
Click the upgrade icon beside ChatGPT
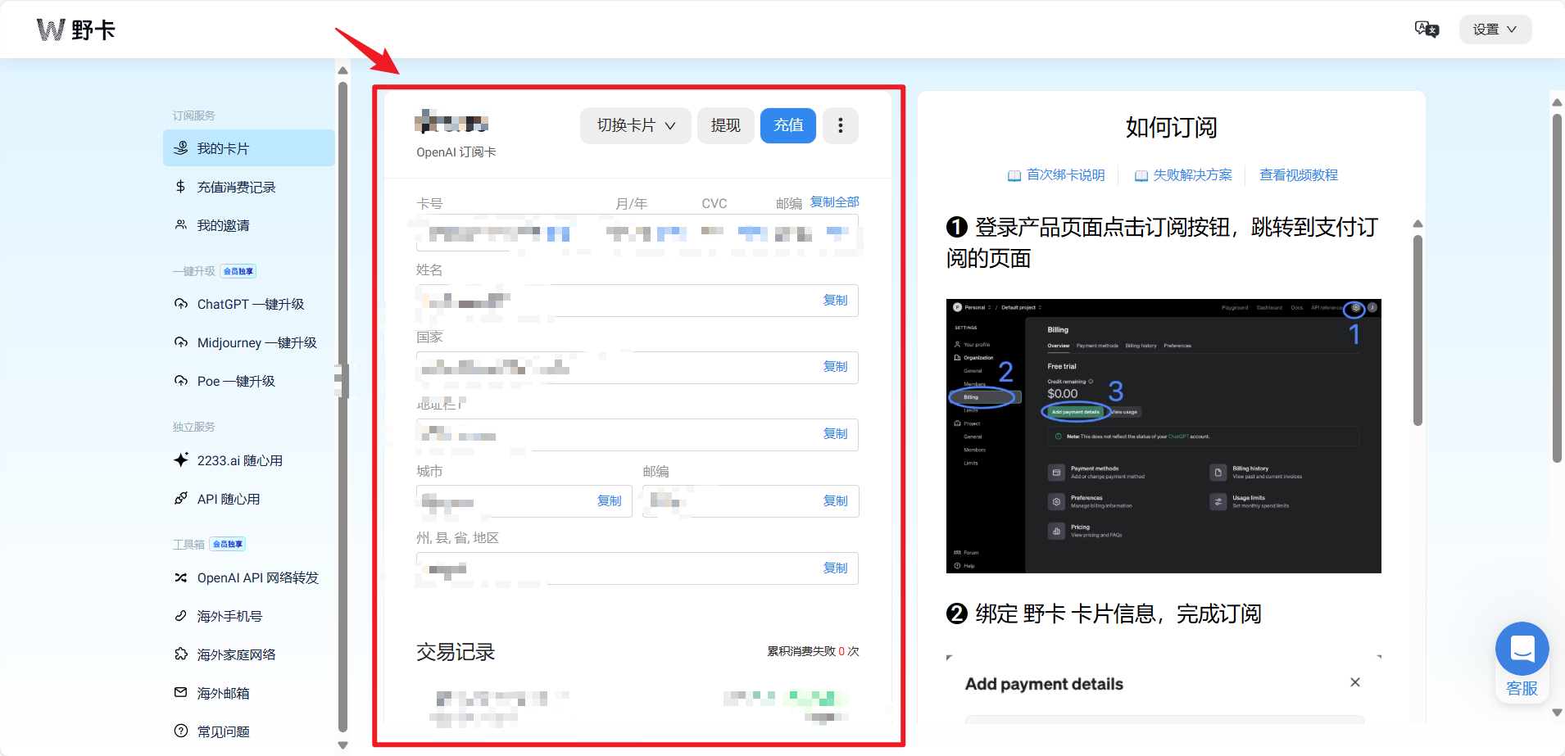(181, 304)
